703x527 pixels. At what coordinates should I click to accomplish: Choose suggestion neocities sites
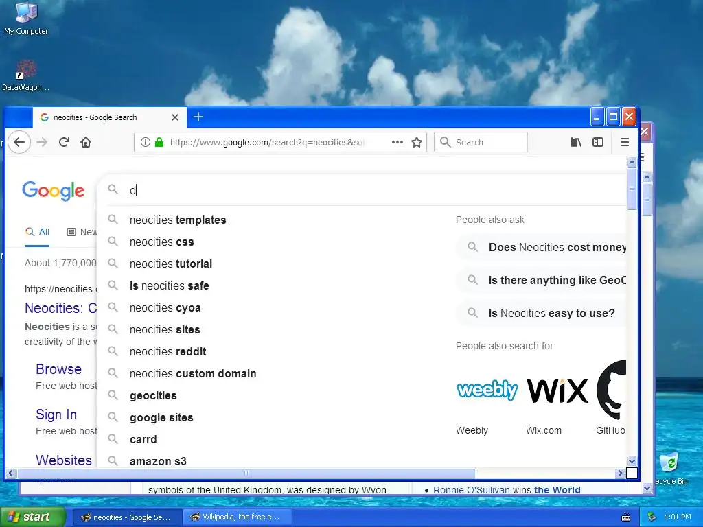165,330
